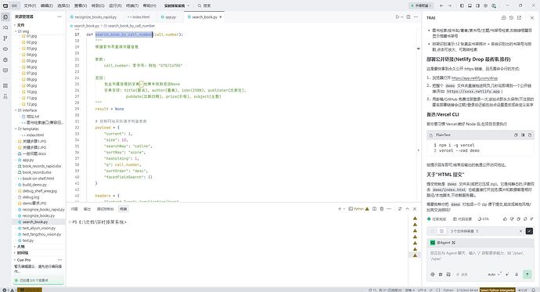The width and height of the screenshot is (540, 292).
Task: Open the app.netlify.com/drop link
Action: 474,78
